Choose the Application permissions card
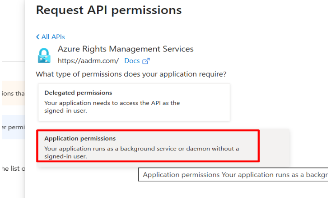Screen dimensions: 331x205 click(x=148, y=146)
